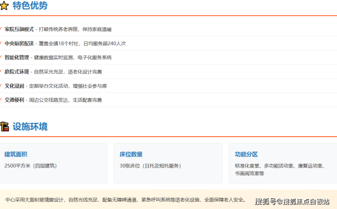337x209 pixels.
Task: Click the star icon beside 特色优势
Action: [4, 6]
